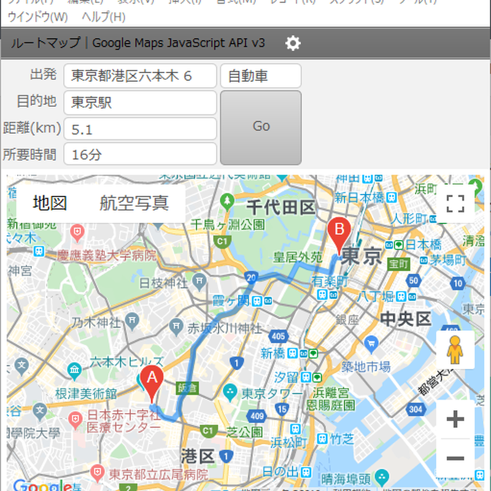
Task: Click the 浜離宮恩賜庭園 label
Action: coord(331,399)
